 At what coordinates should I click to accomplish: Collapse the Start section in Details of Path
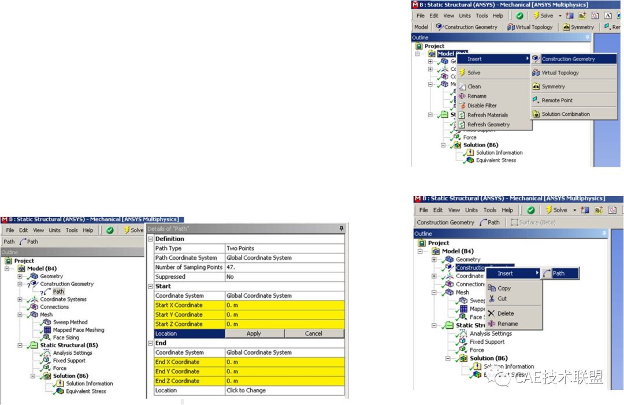pyautogui.click(x=150, y=286)
